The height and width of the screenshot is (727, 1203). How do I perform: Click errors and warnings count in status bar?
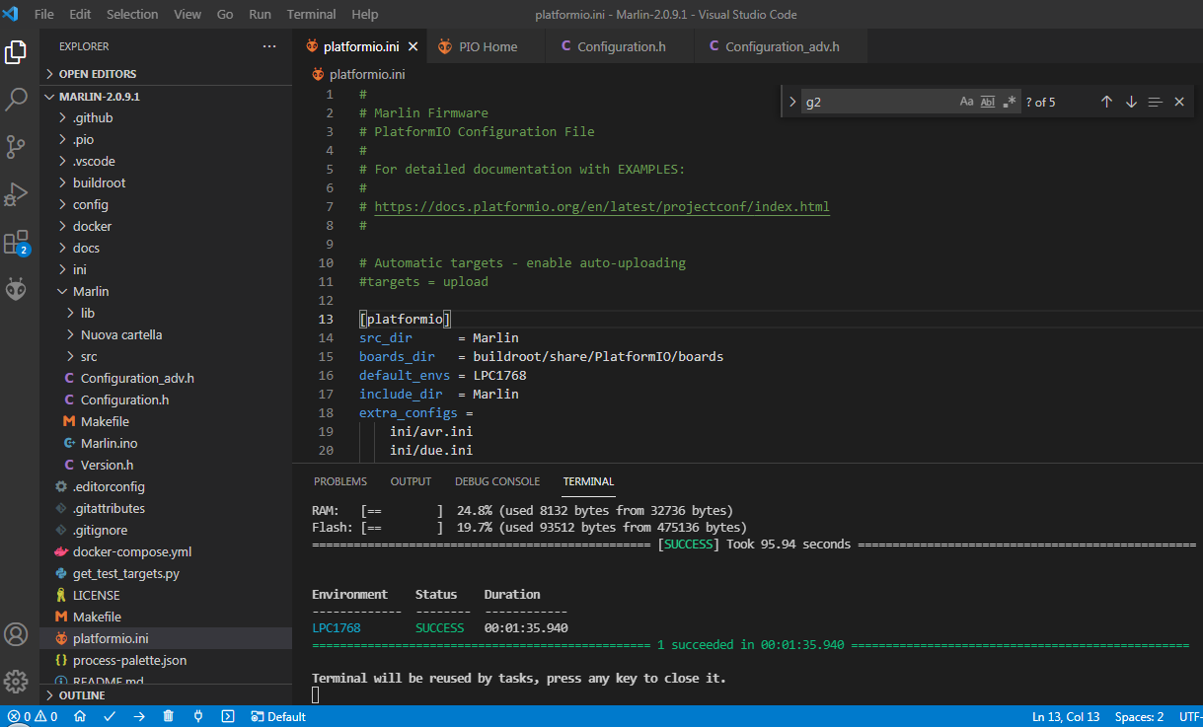(33, 717)
